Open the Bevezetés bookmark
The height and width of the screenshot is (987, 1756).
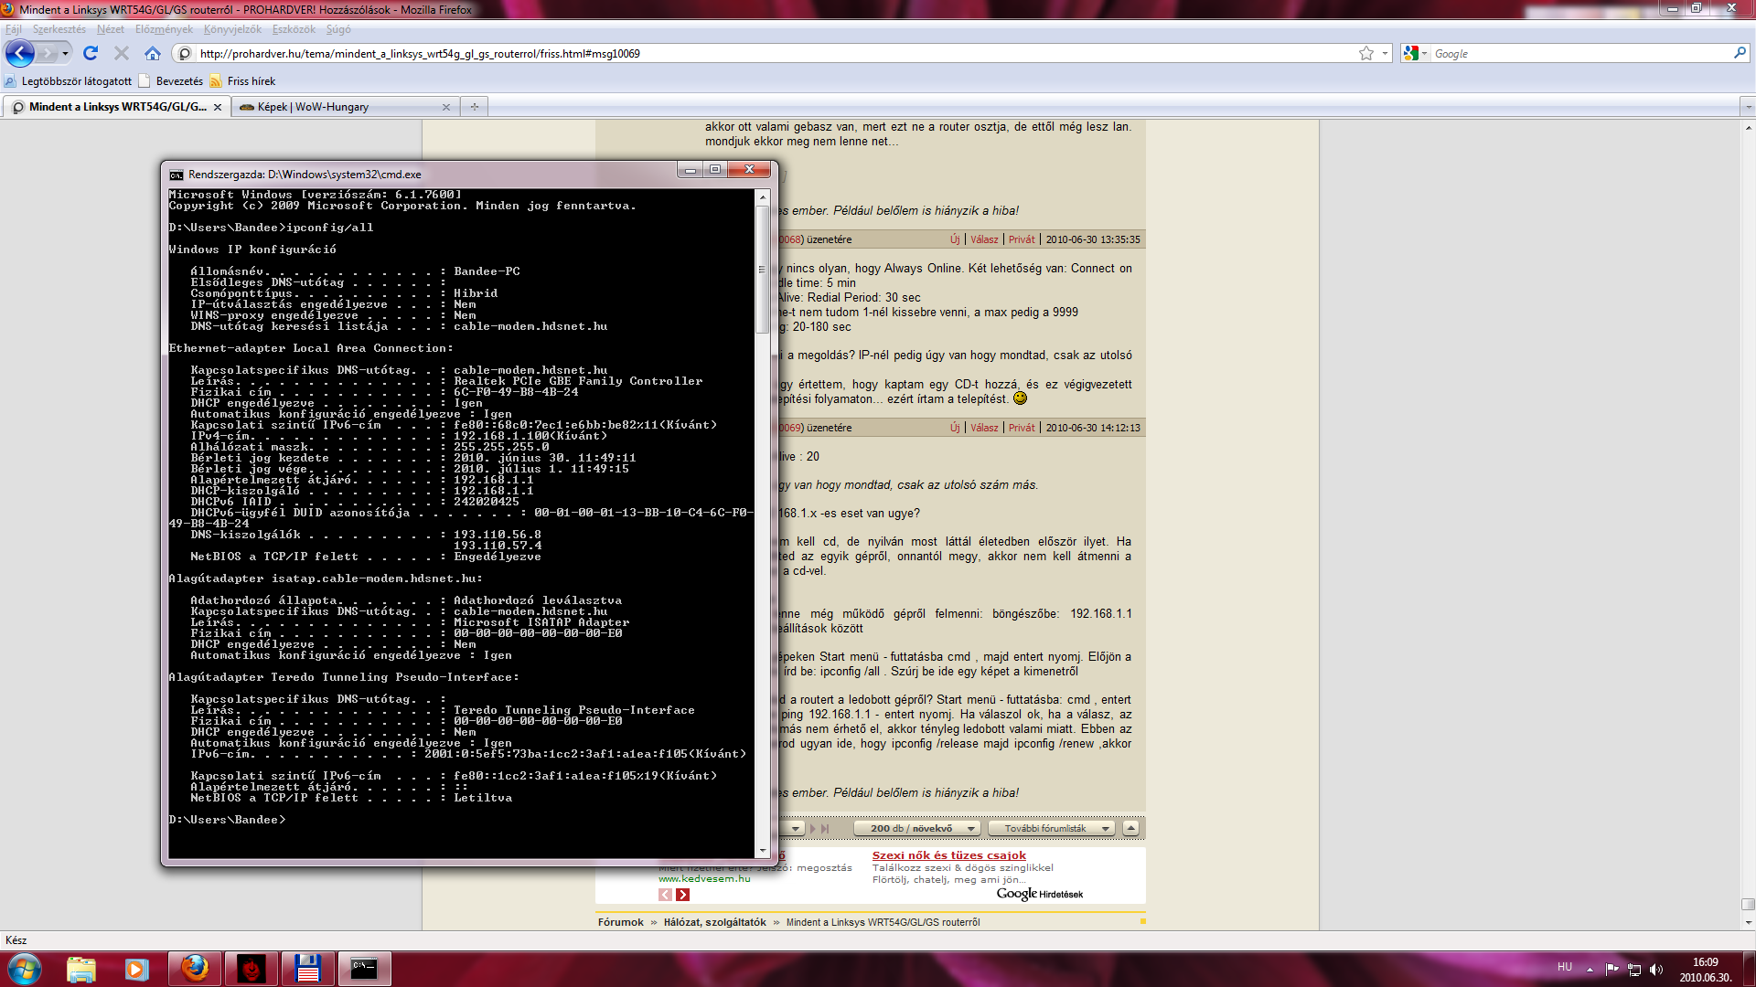click(171, 81)
